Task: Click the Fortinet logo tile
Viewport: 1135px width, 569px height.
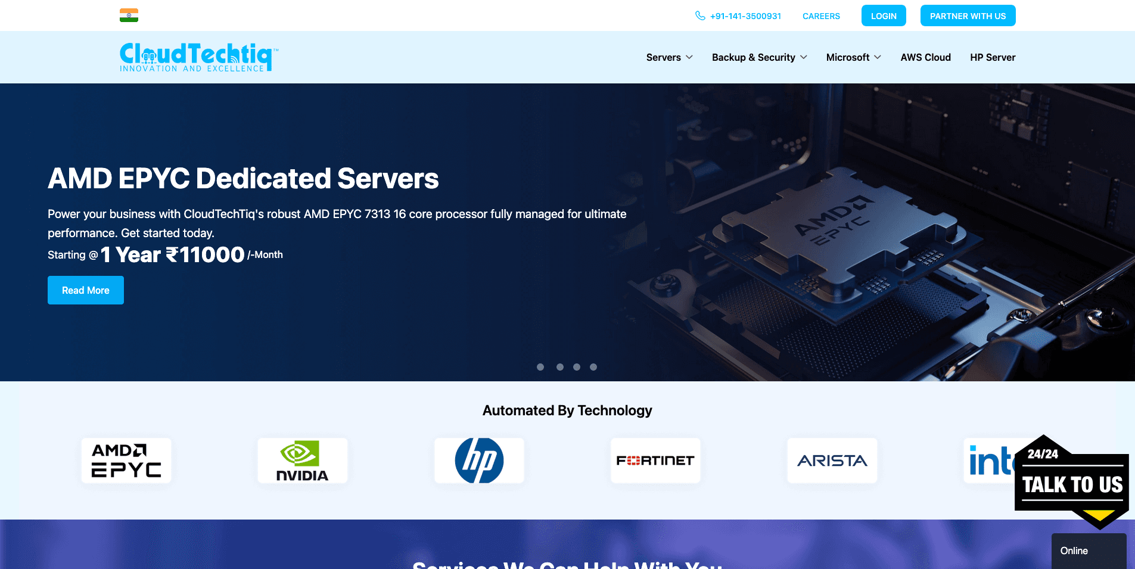Action: tap(655, 460)
